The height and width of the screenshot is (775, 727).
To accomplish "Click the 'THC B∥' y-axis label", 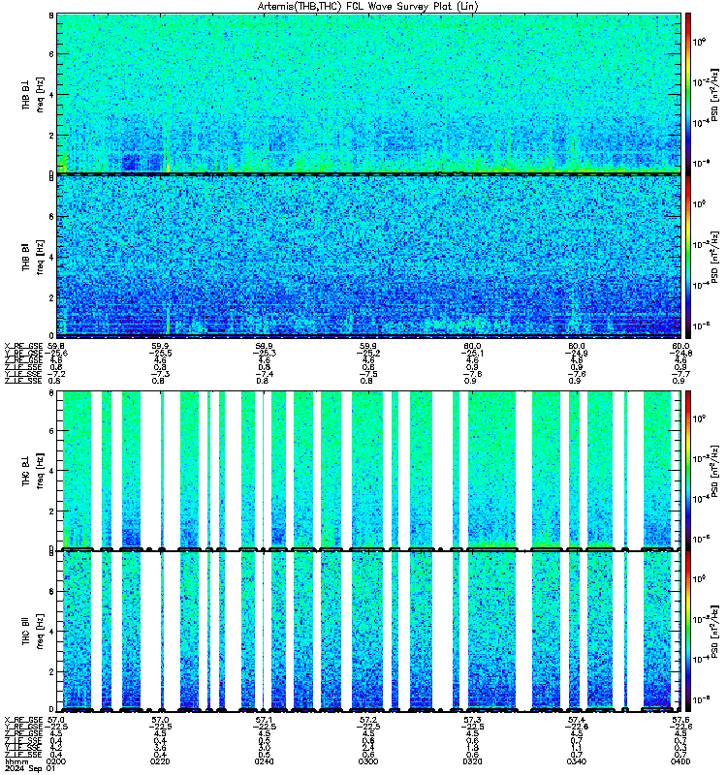I will [x=26, y=632].
